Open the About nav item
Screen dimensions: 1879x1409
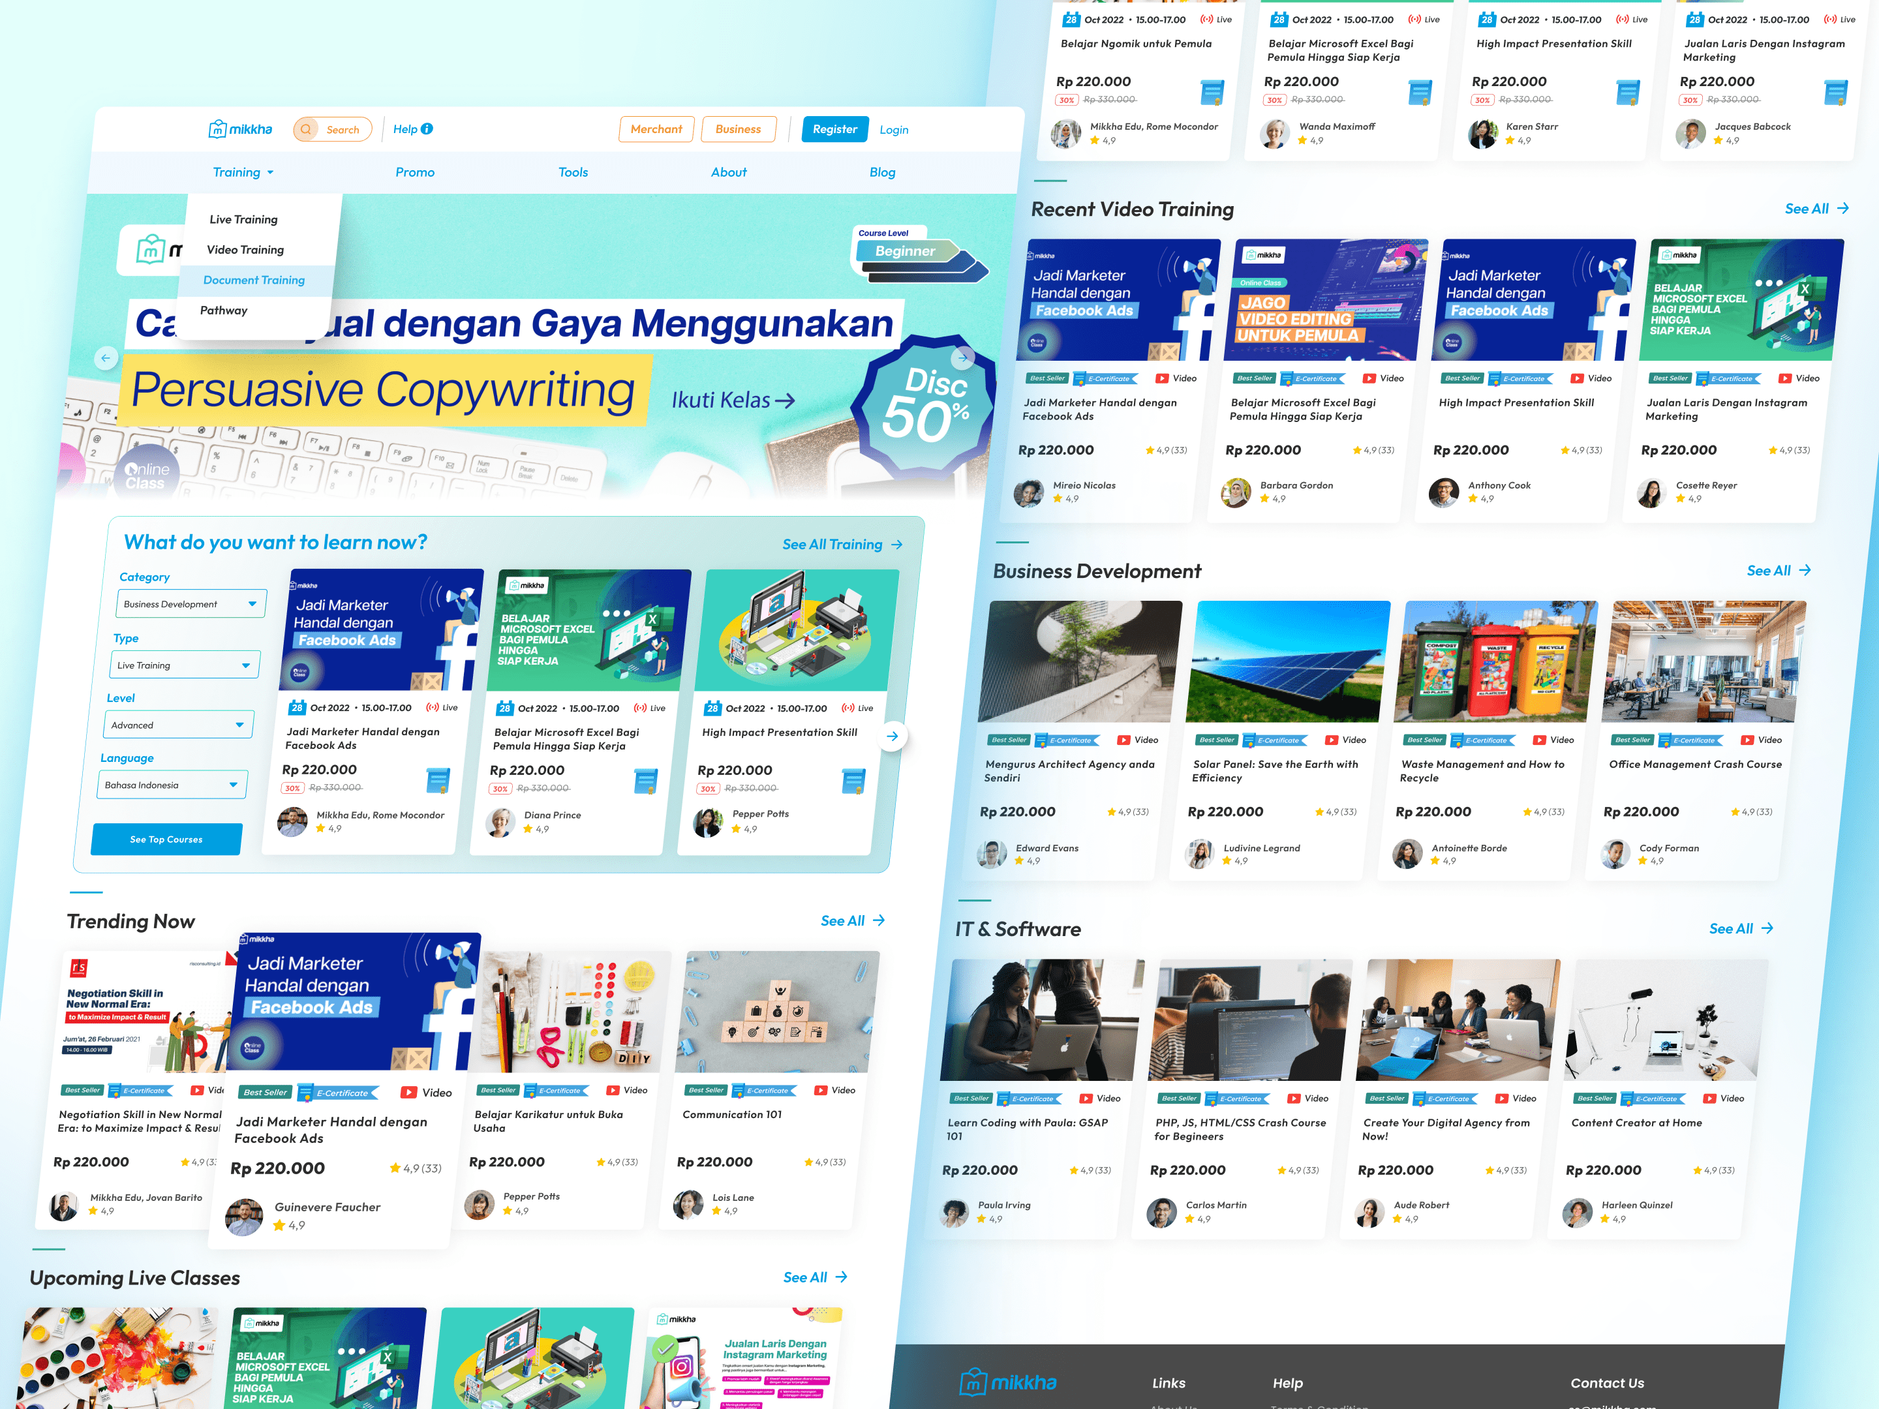pos(729,172)
